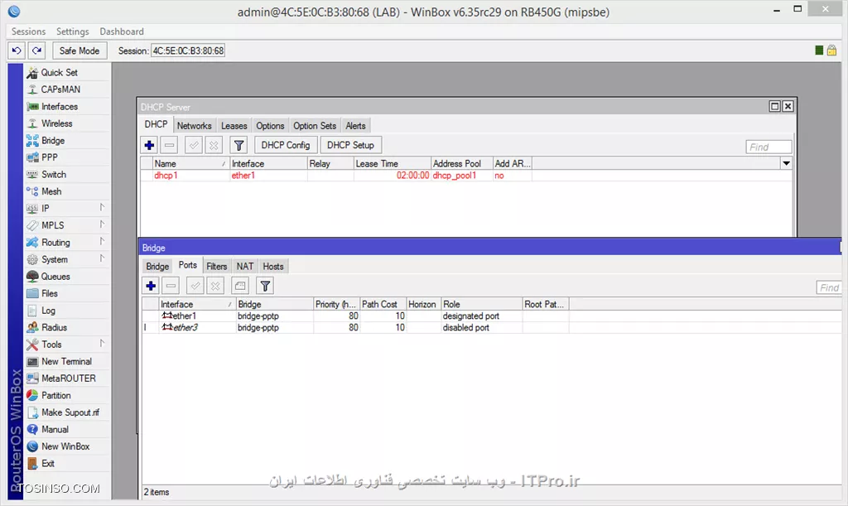
Task: Click the Undo arrow in the top toolbar
Action: [x=17, y=51]
